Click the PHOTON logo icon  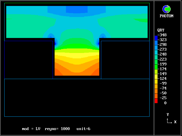coord(166,9)
